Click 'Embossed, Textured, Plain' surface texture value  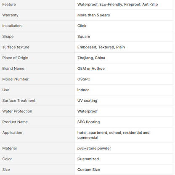[x=101, y=47]
